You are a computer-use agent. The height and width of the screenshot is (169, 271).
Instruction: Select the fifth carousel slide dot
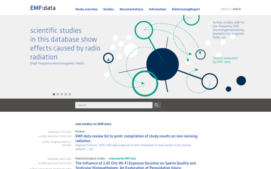(x=70, y=94)
